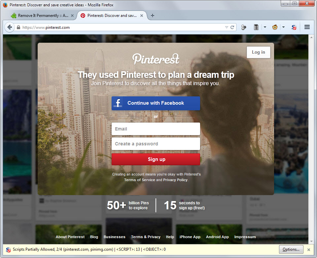The height and width of the screenshot is (258, 317).
Task: Open Businesses footer link
Action: click(x=115, y=237)
